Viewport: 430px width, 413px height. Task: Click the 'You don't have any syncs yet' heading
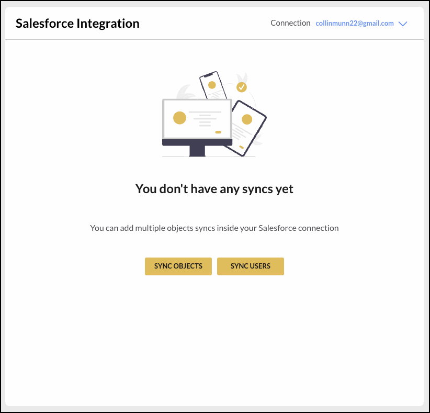214,189
